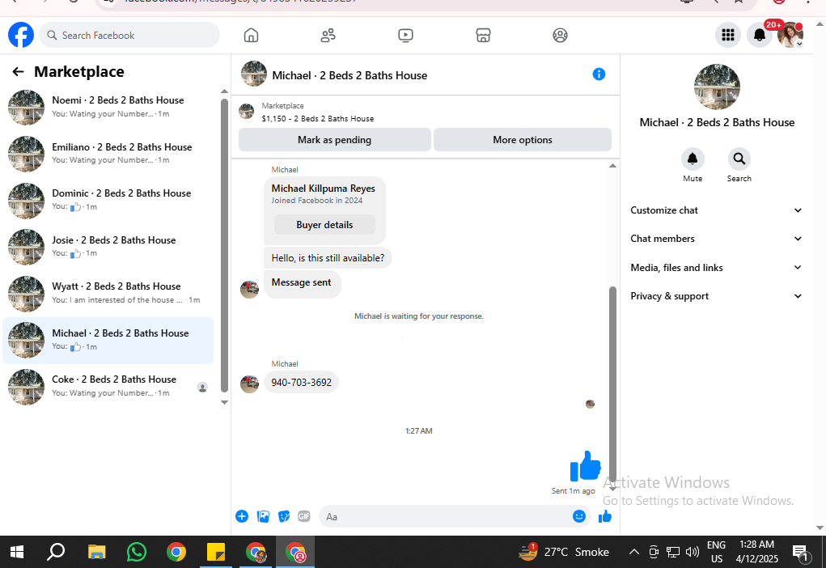
Task: Go back using the Marketplace arrow
Action: (19, 72)
